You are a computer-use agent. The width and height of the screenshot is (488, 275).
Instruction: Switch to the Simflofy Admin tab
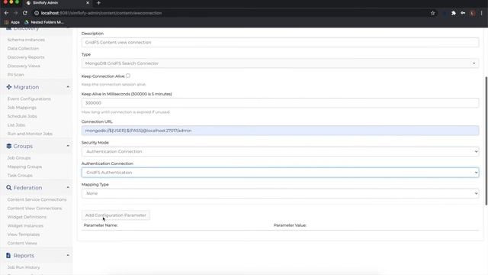(56, 3)
